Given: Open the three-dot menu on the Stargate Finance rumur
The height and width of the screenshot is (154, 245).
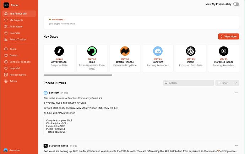Looking at the screenshot, I should [x=236, y=146].
